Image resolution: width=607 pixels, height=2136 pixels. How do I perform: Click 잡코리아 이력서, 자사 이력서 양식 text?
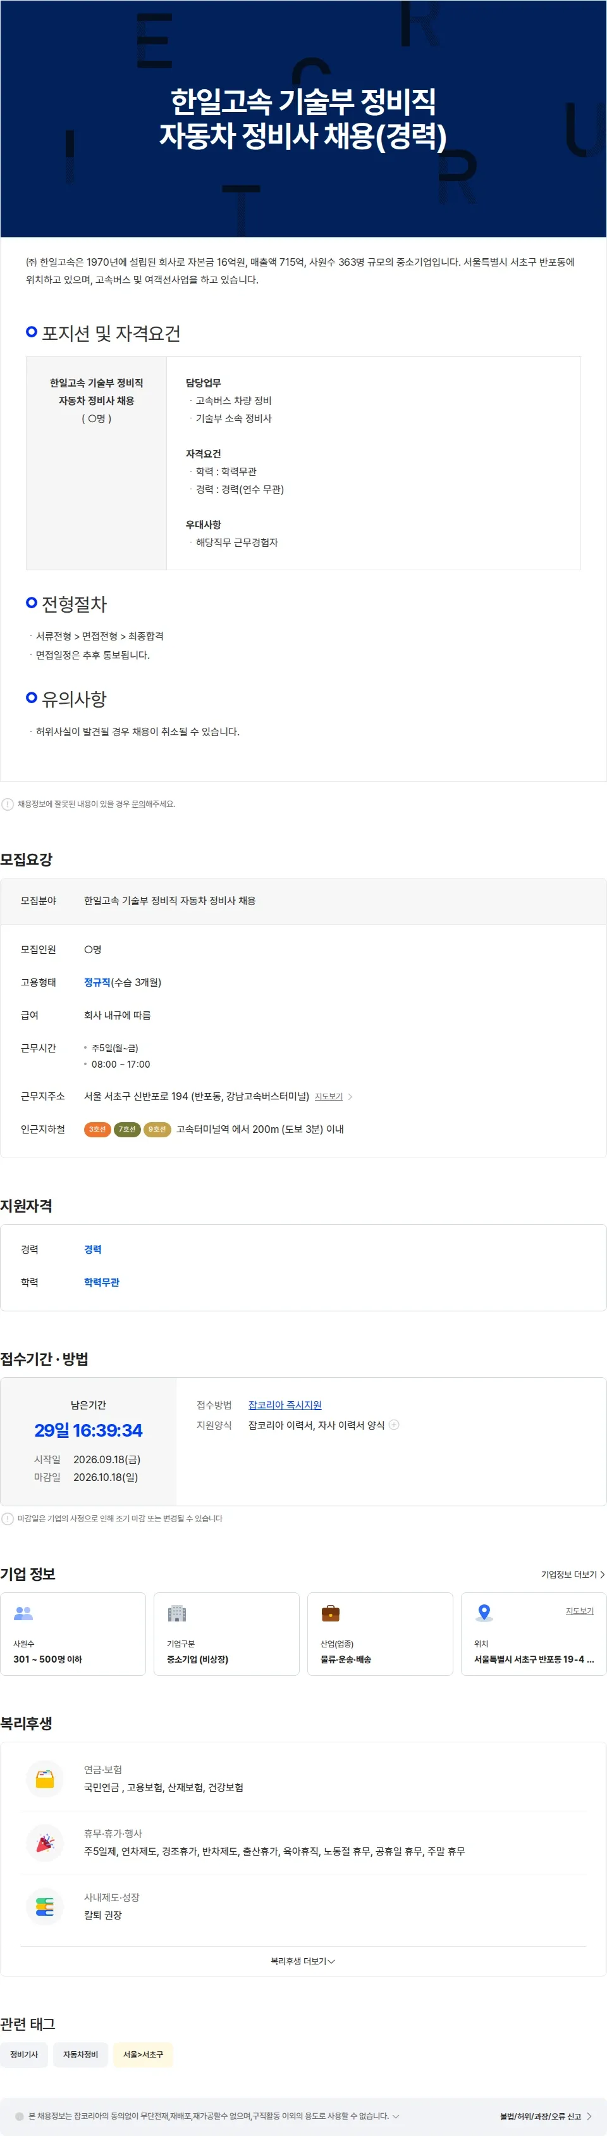click(x=316, y=1425)
